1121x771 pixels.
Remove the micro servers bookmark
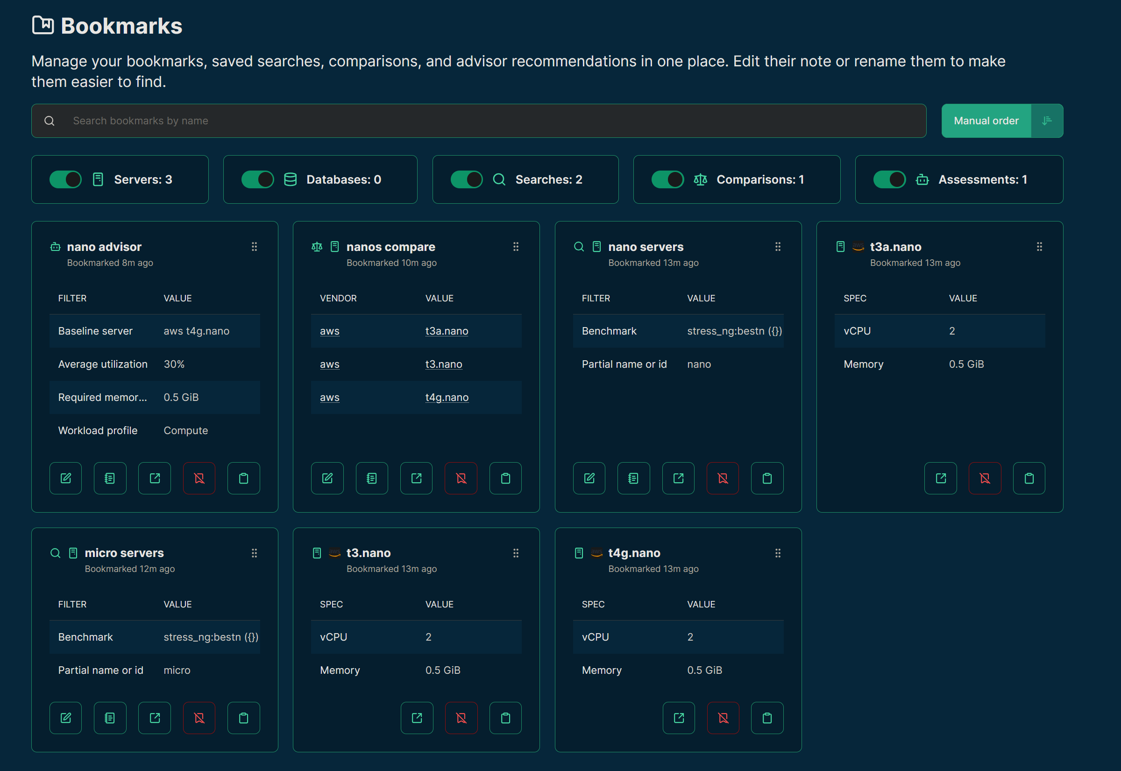[x=199, y=718]
